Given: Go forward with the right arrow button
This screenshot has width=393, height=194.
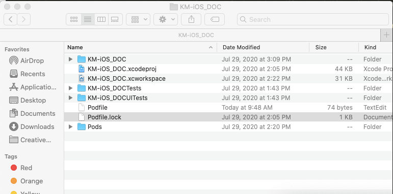Looking at the screenshot, I should 24,19.
